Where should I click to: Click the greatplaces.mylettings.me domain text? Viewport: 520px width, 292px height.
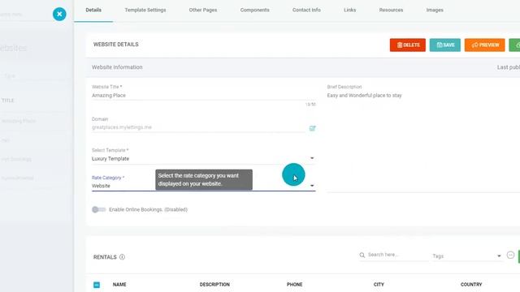click(122, 127)
